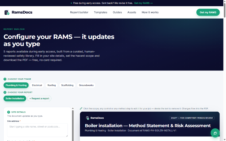This screenshot has width=226, height=141.
Task: Select the Roofing trade chip
Action: [x=52, y=85]
